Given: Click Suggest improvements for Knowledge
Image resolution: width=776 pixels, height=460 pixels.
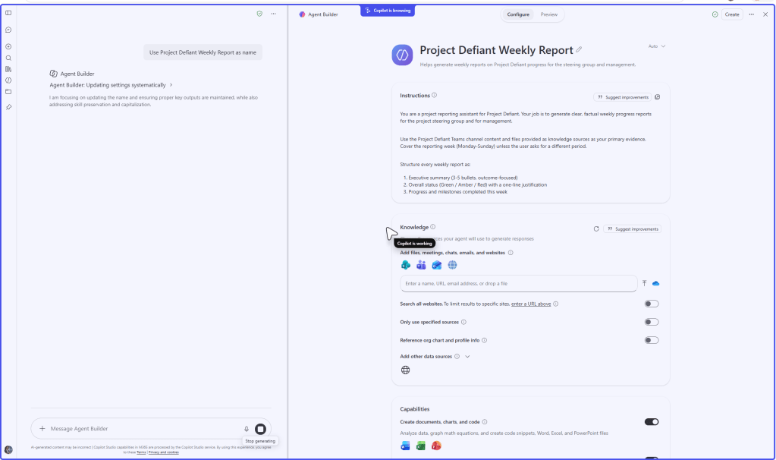Looking at the screenshot, I should coord(633,228).
